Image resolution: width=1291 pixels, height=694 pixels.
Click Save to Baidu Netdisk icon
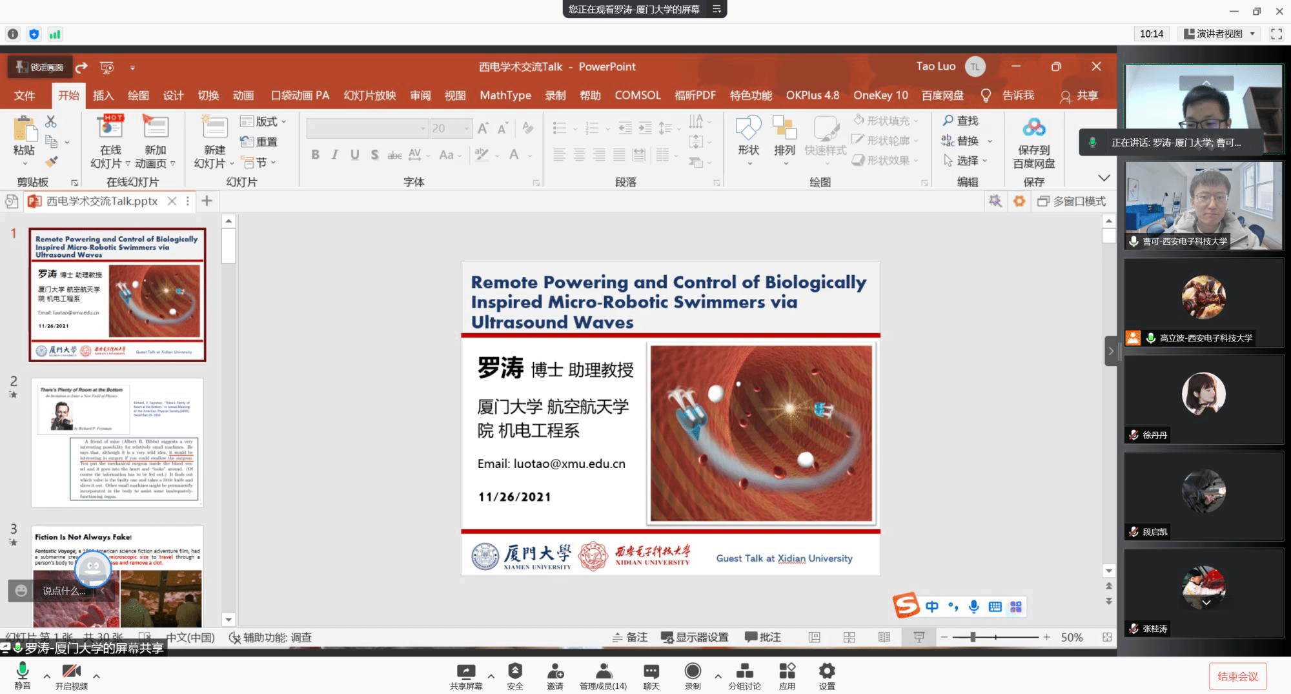coord(1033,143)
